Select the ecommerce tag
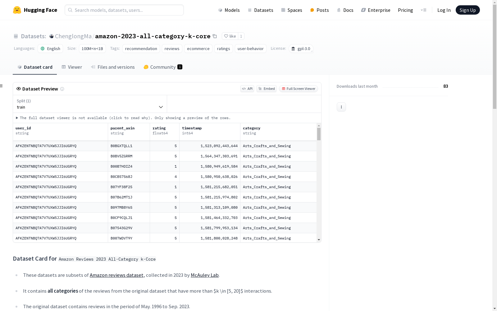Image resolution: width=497 pixels, height=311 pixels. pyautogui.click(x=198, y=49)
